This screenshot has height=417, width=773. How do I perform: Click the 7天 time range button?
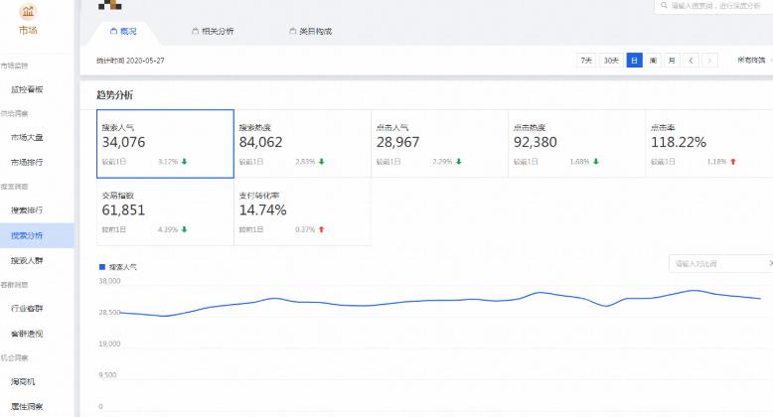click(x=587, y=61)
